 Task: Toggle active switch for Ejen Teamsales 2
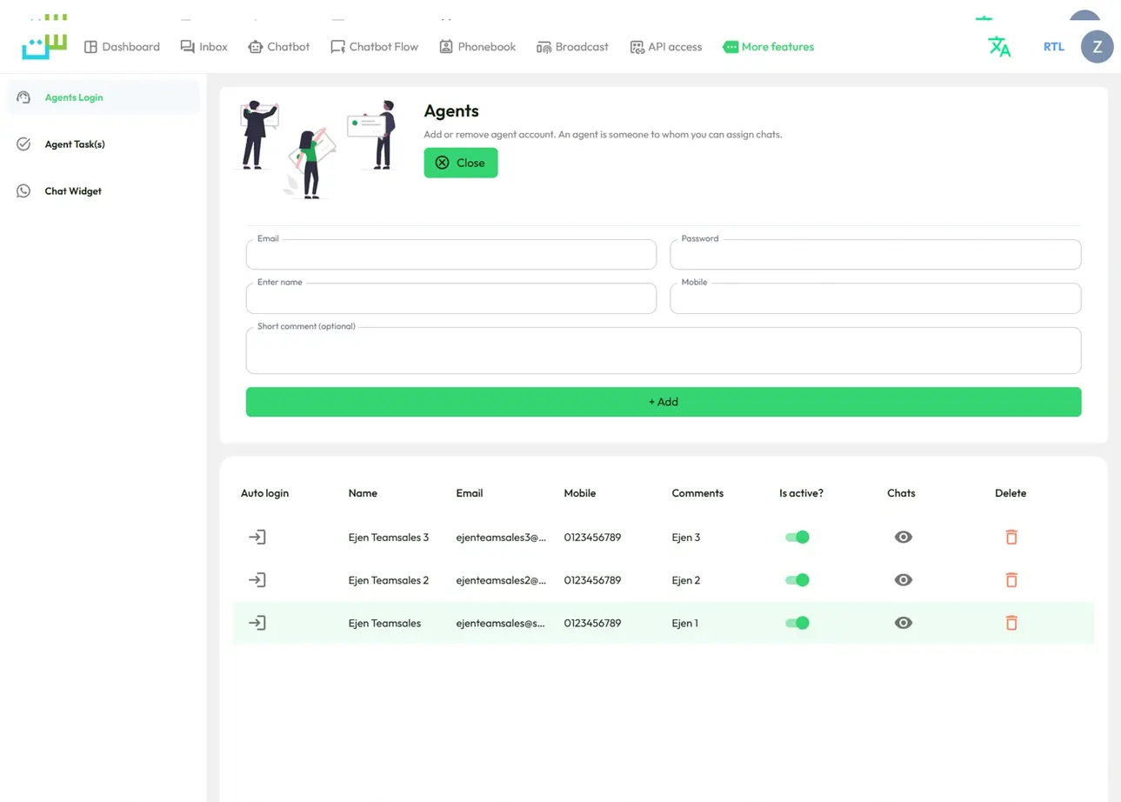coord(797,579)
